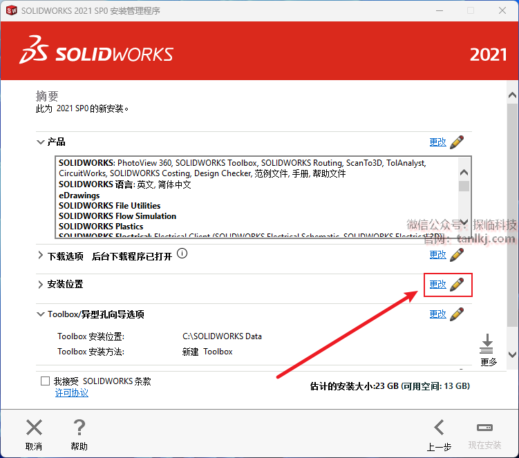Collapse the 产品 section
Screen dimensions: 519x458
(40, 142)
